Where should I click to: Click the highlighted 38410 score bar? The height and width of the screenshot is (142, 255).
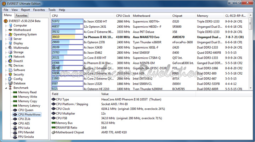click(x=67, y=37)
